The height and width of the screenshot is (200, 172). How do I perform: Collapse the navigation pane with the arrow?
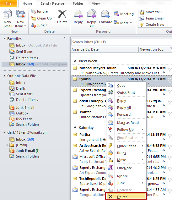tap(65, 38)
